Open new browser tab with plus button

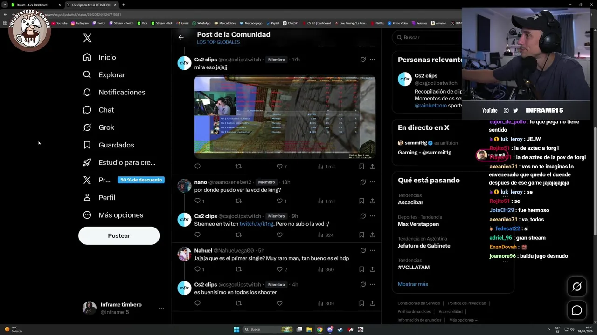pos(123,5)
